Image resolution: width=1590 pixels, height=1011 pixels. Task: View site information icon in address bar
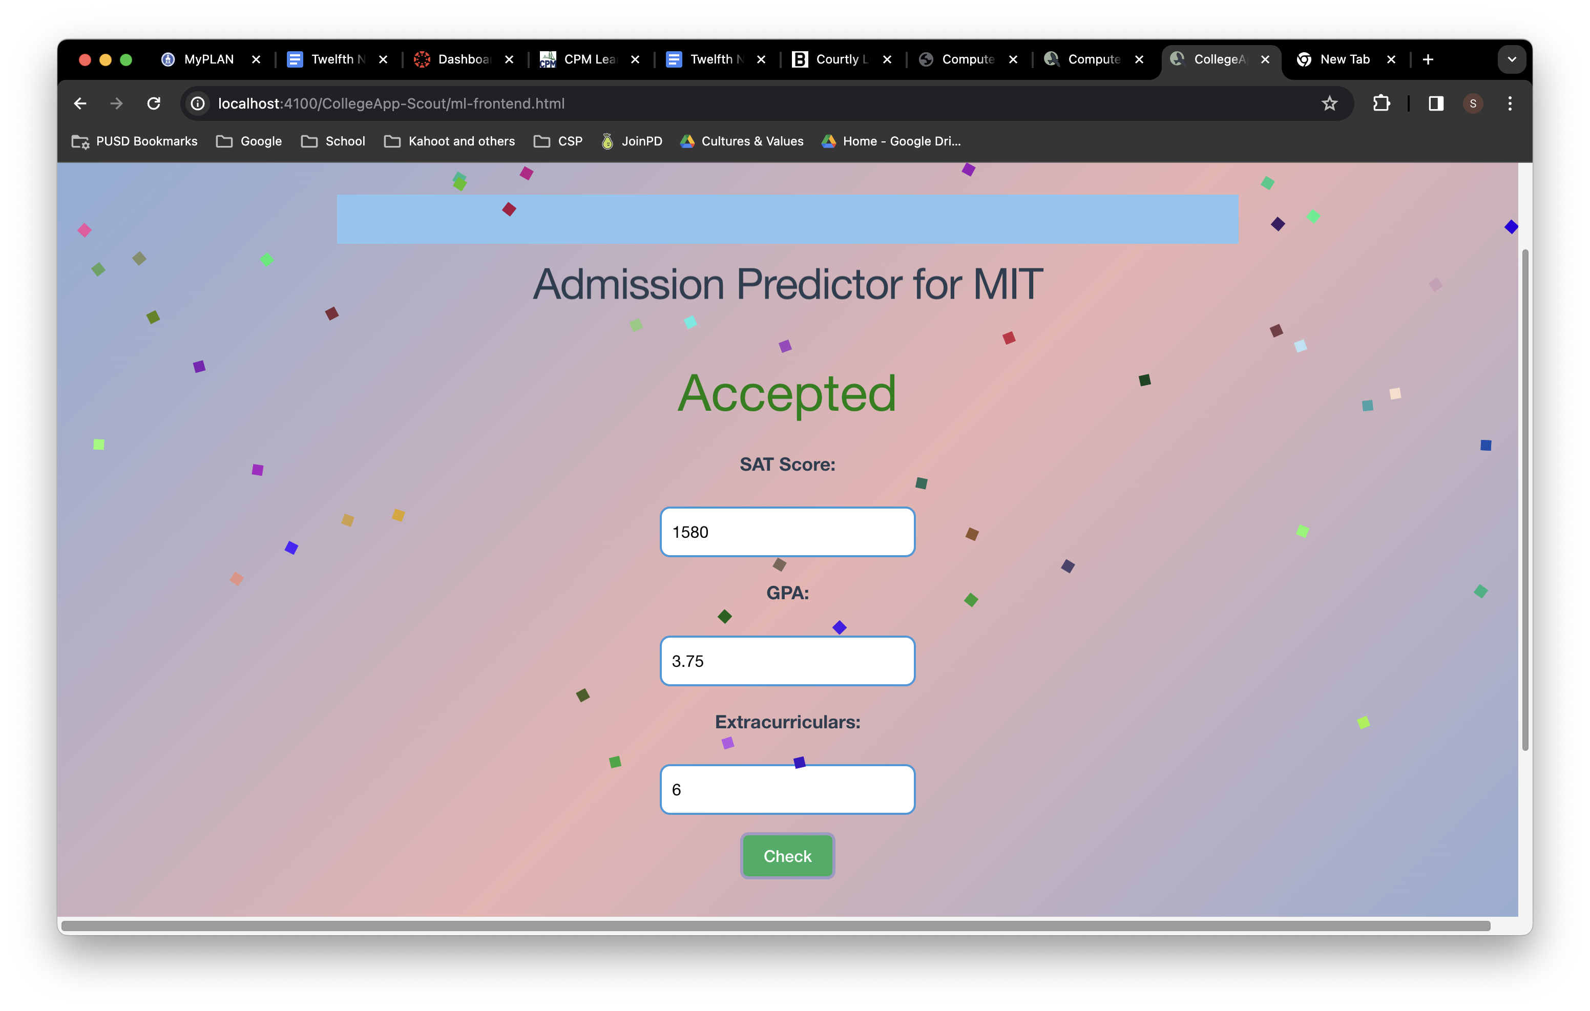(x=197, y=103)
